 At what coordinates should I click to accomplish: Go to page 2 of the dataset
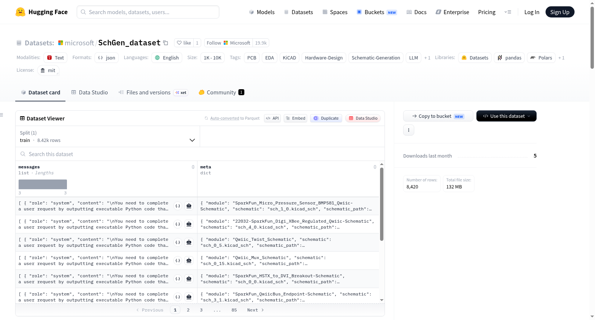coord(188,310)
